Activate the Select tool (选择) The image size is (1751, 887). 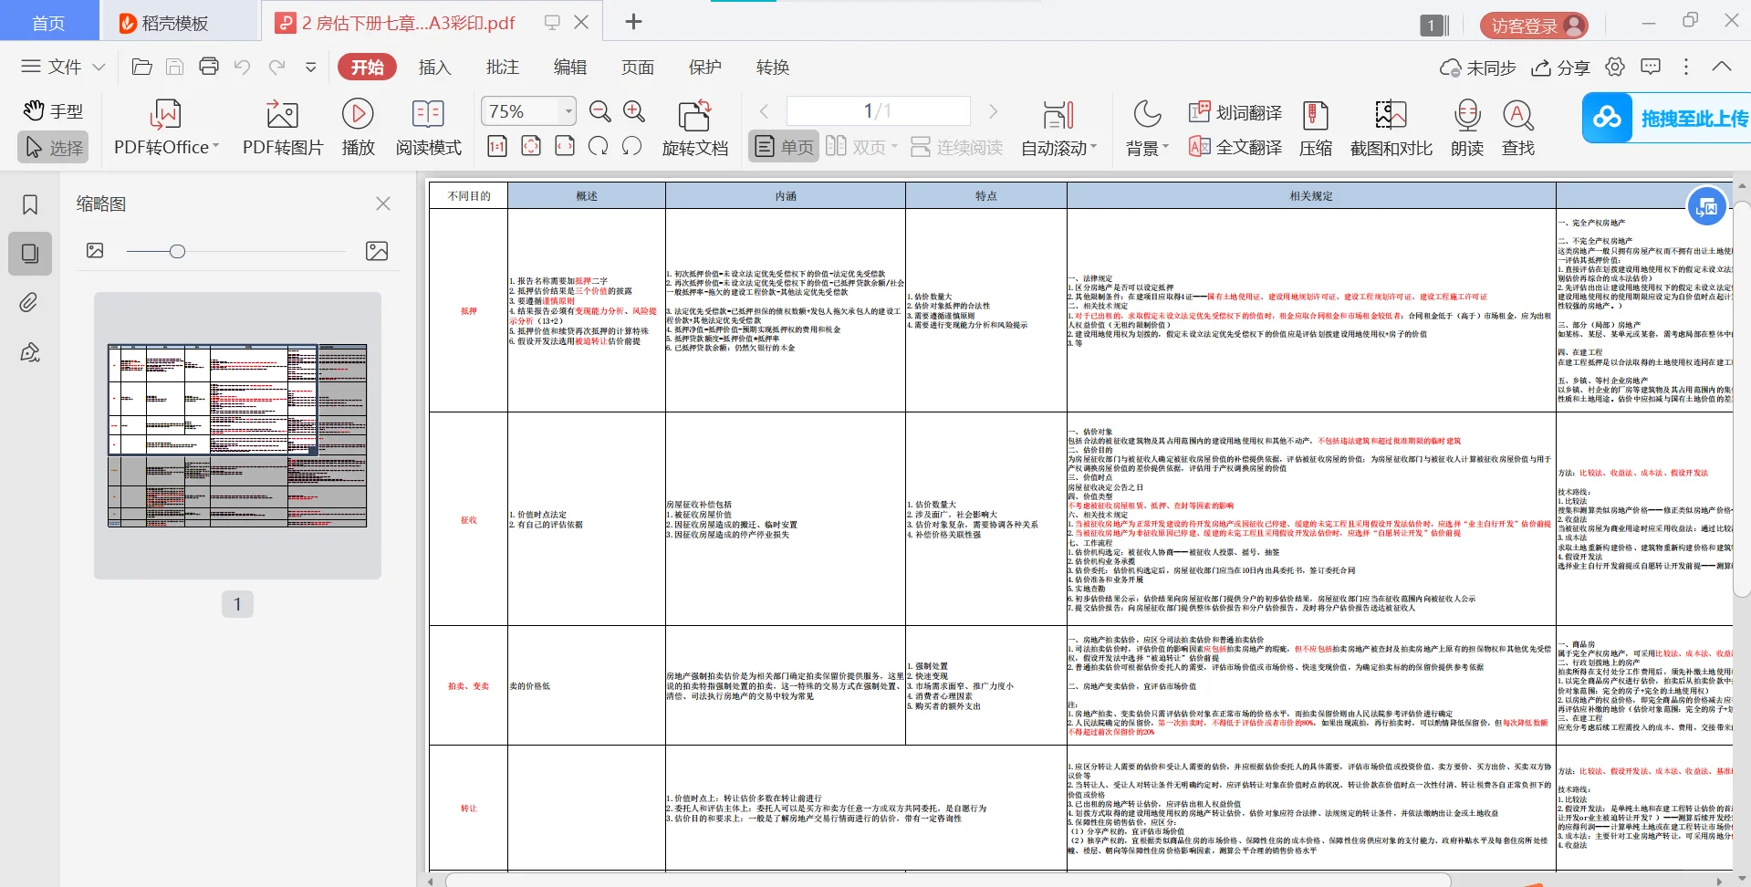pyautogui.click(x=53, y=147)
